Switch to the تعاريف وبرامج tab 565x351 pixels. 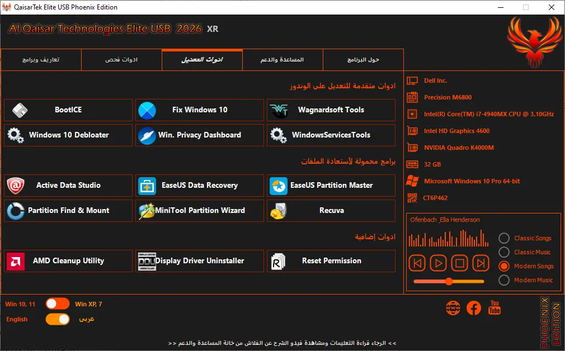(41, 60)
